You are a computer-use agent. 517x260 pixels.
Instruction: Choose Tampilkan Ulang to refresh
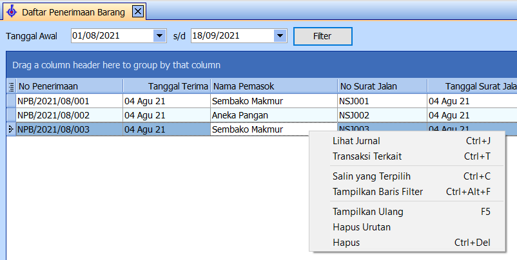(367, 212)
